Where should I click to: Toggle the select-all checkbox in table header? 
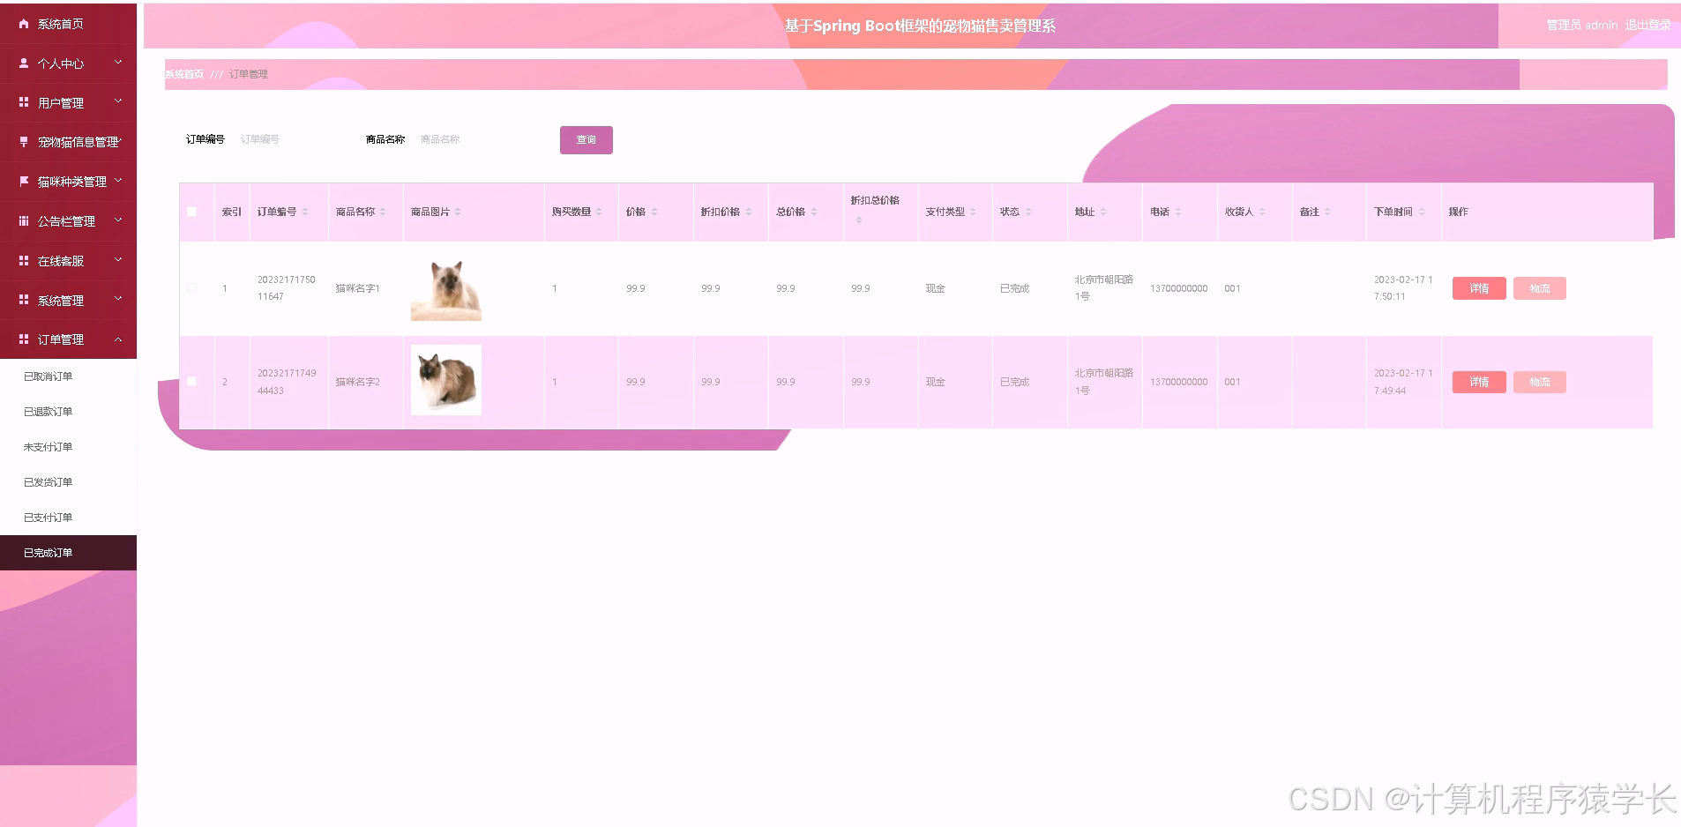pyautogui.click(x=192, y=212)
